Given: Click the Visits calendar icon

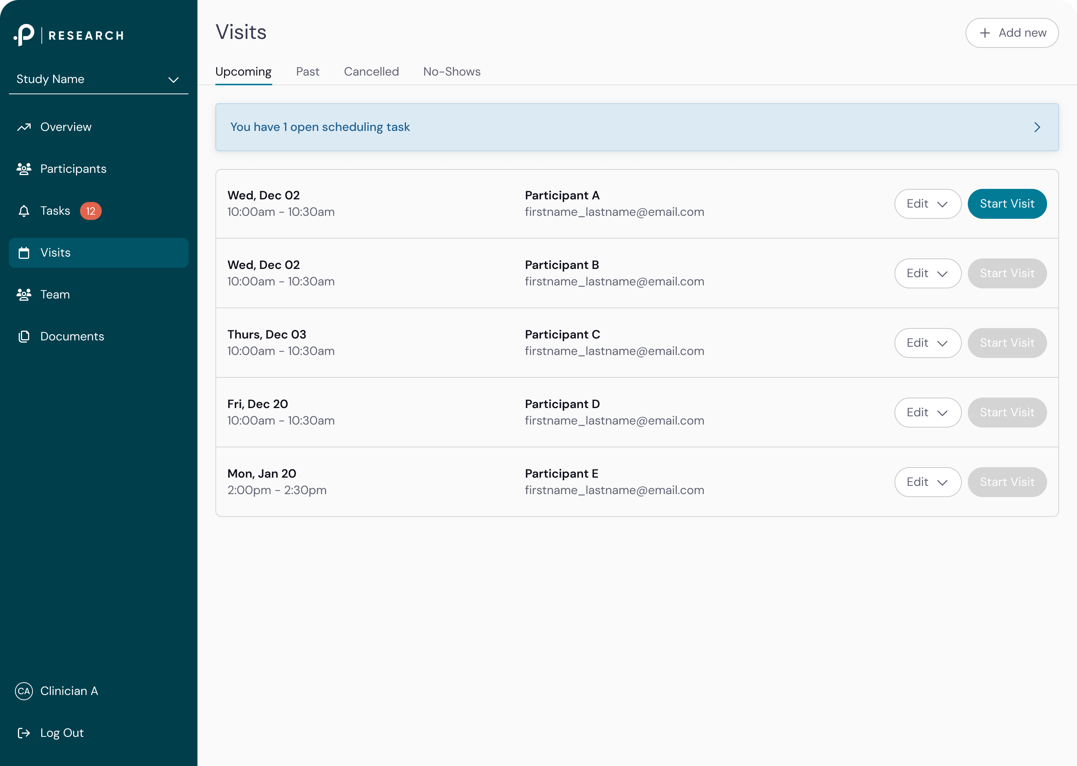Looking at the screenshot, I should click(24, 253).
